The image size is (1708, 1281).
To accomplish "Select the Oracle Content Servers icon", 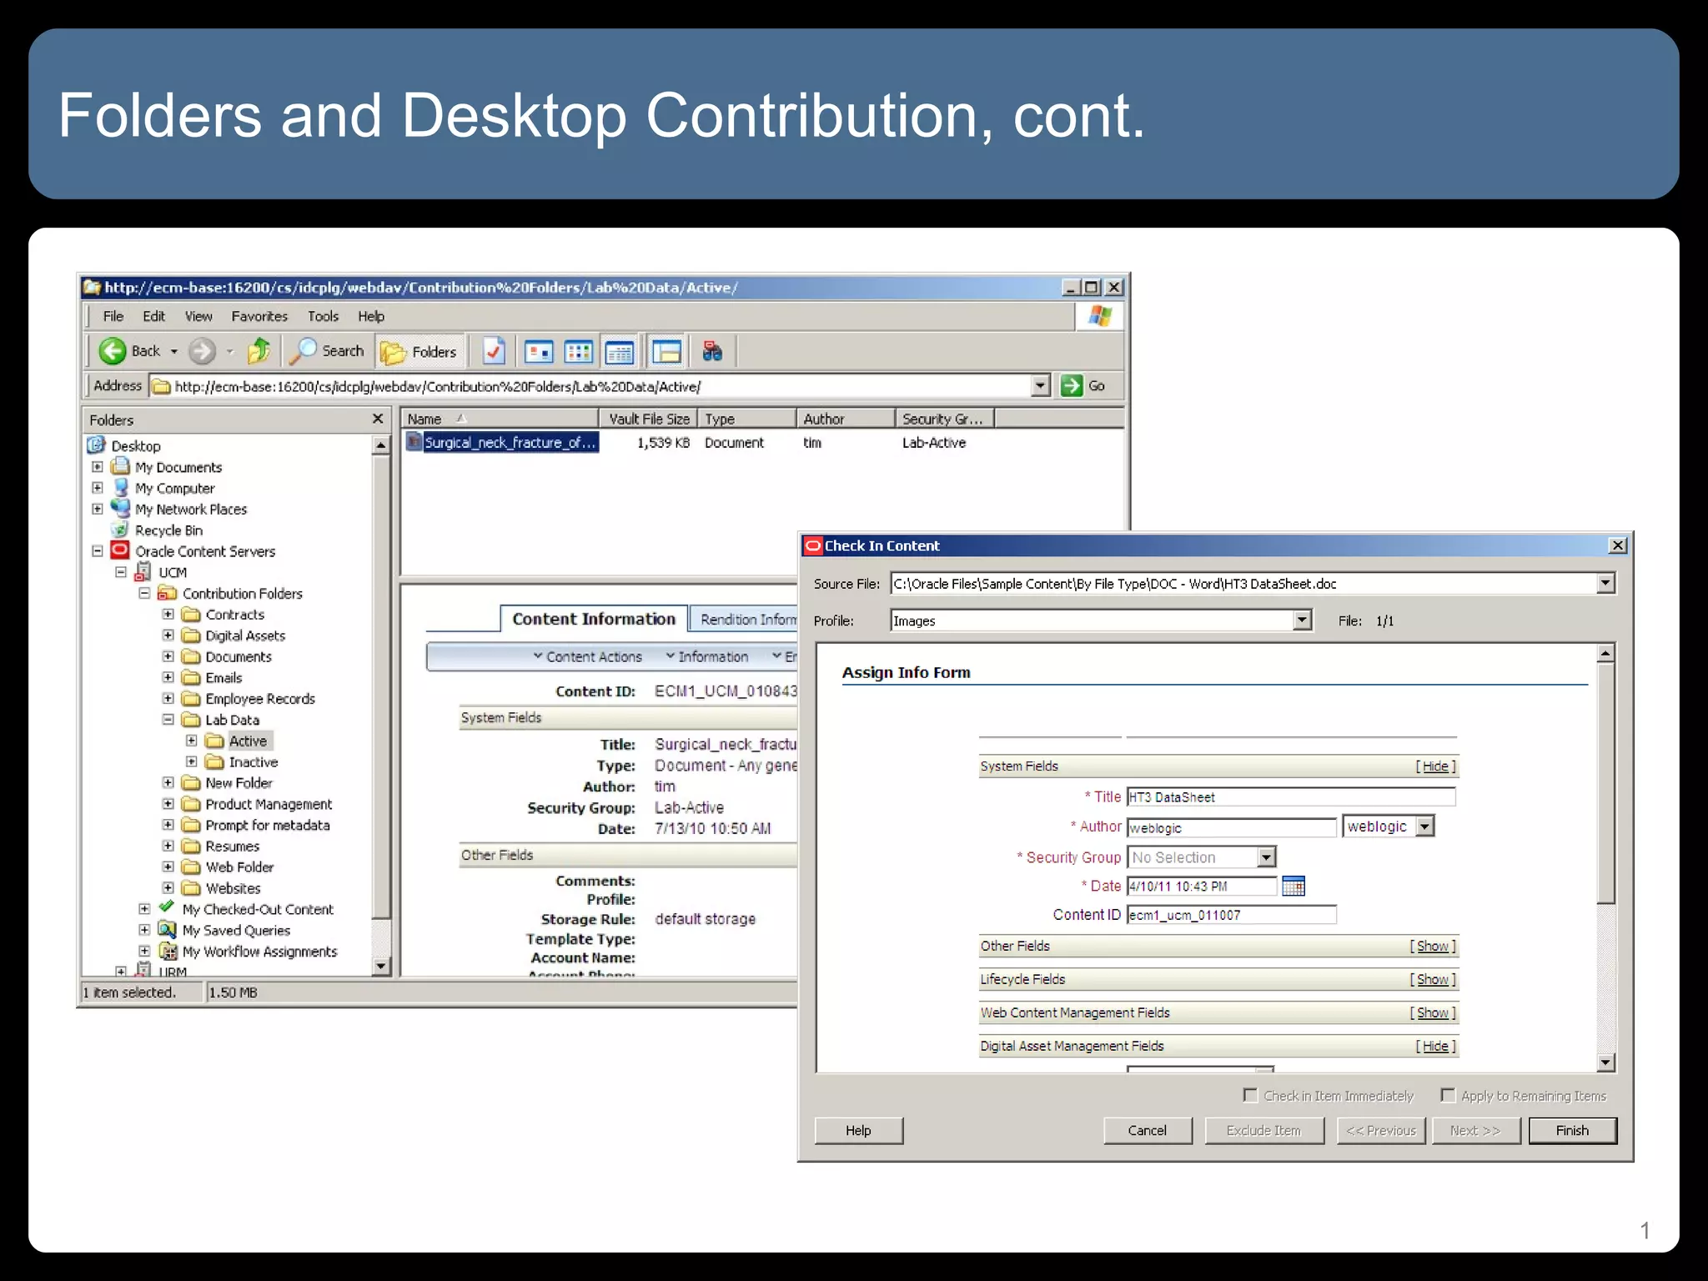I will coord(120,550).
